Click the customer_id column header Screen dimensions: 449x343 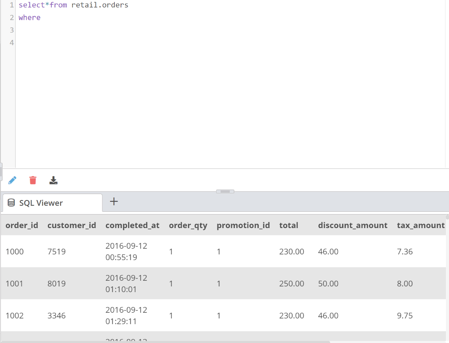72,225
